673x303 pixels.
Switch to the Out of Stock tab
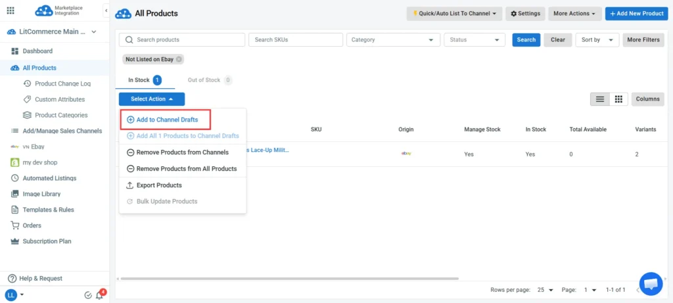click(210, 80)
